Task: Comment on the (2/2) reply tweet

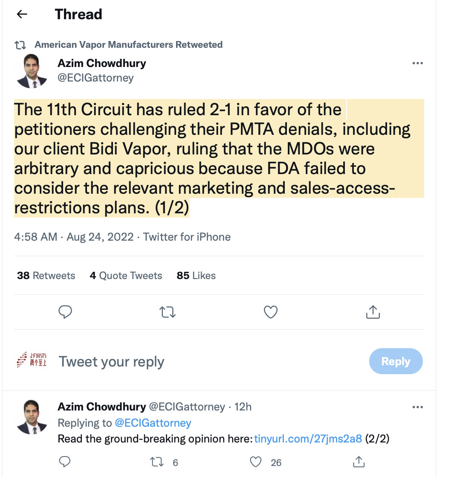Action: tap(65, 462)
